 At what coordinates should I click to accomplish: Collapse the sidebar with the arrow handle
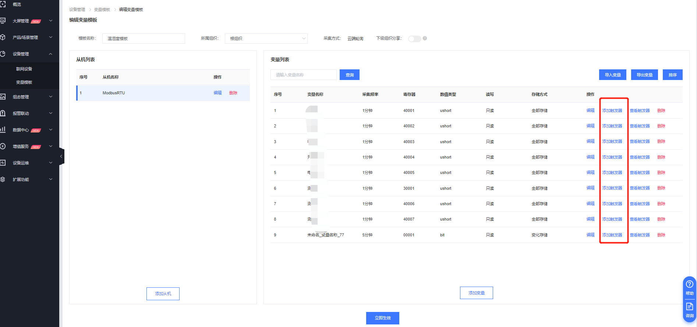[x=61, y=156]
